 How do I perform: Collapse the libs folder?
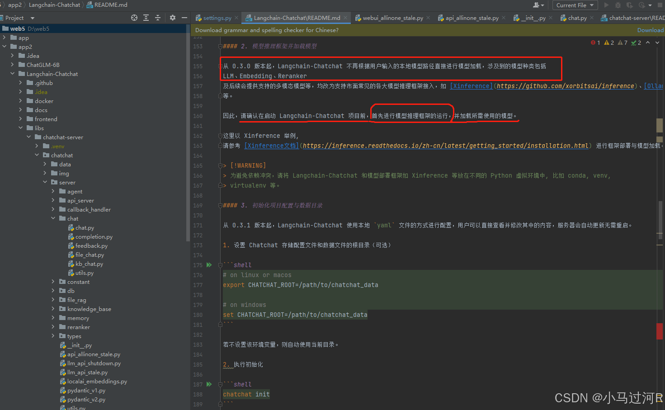coord(21,128)
